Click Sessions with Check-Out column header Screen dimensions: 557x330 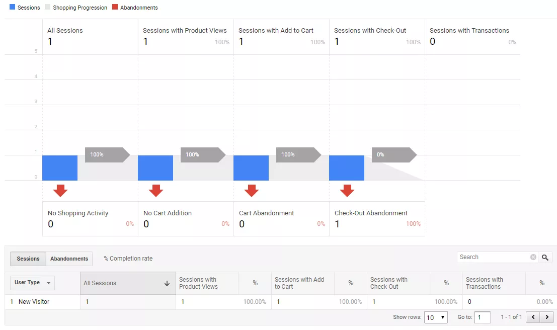398,283
